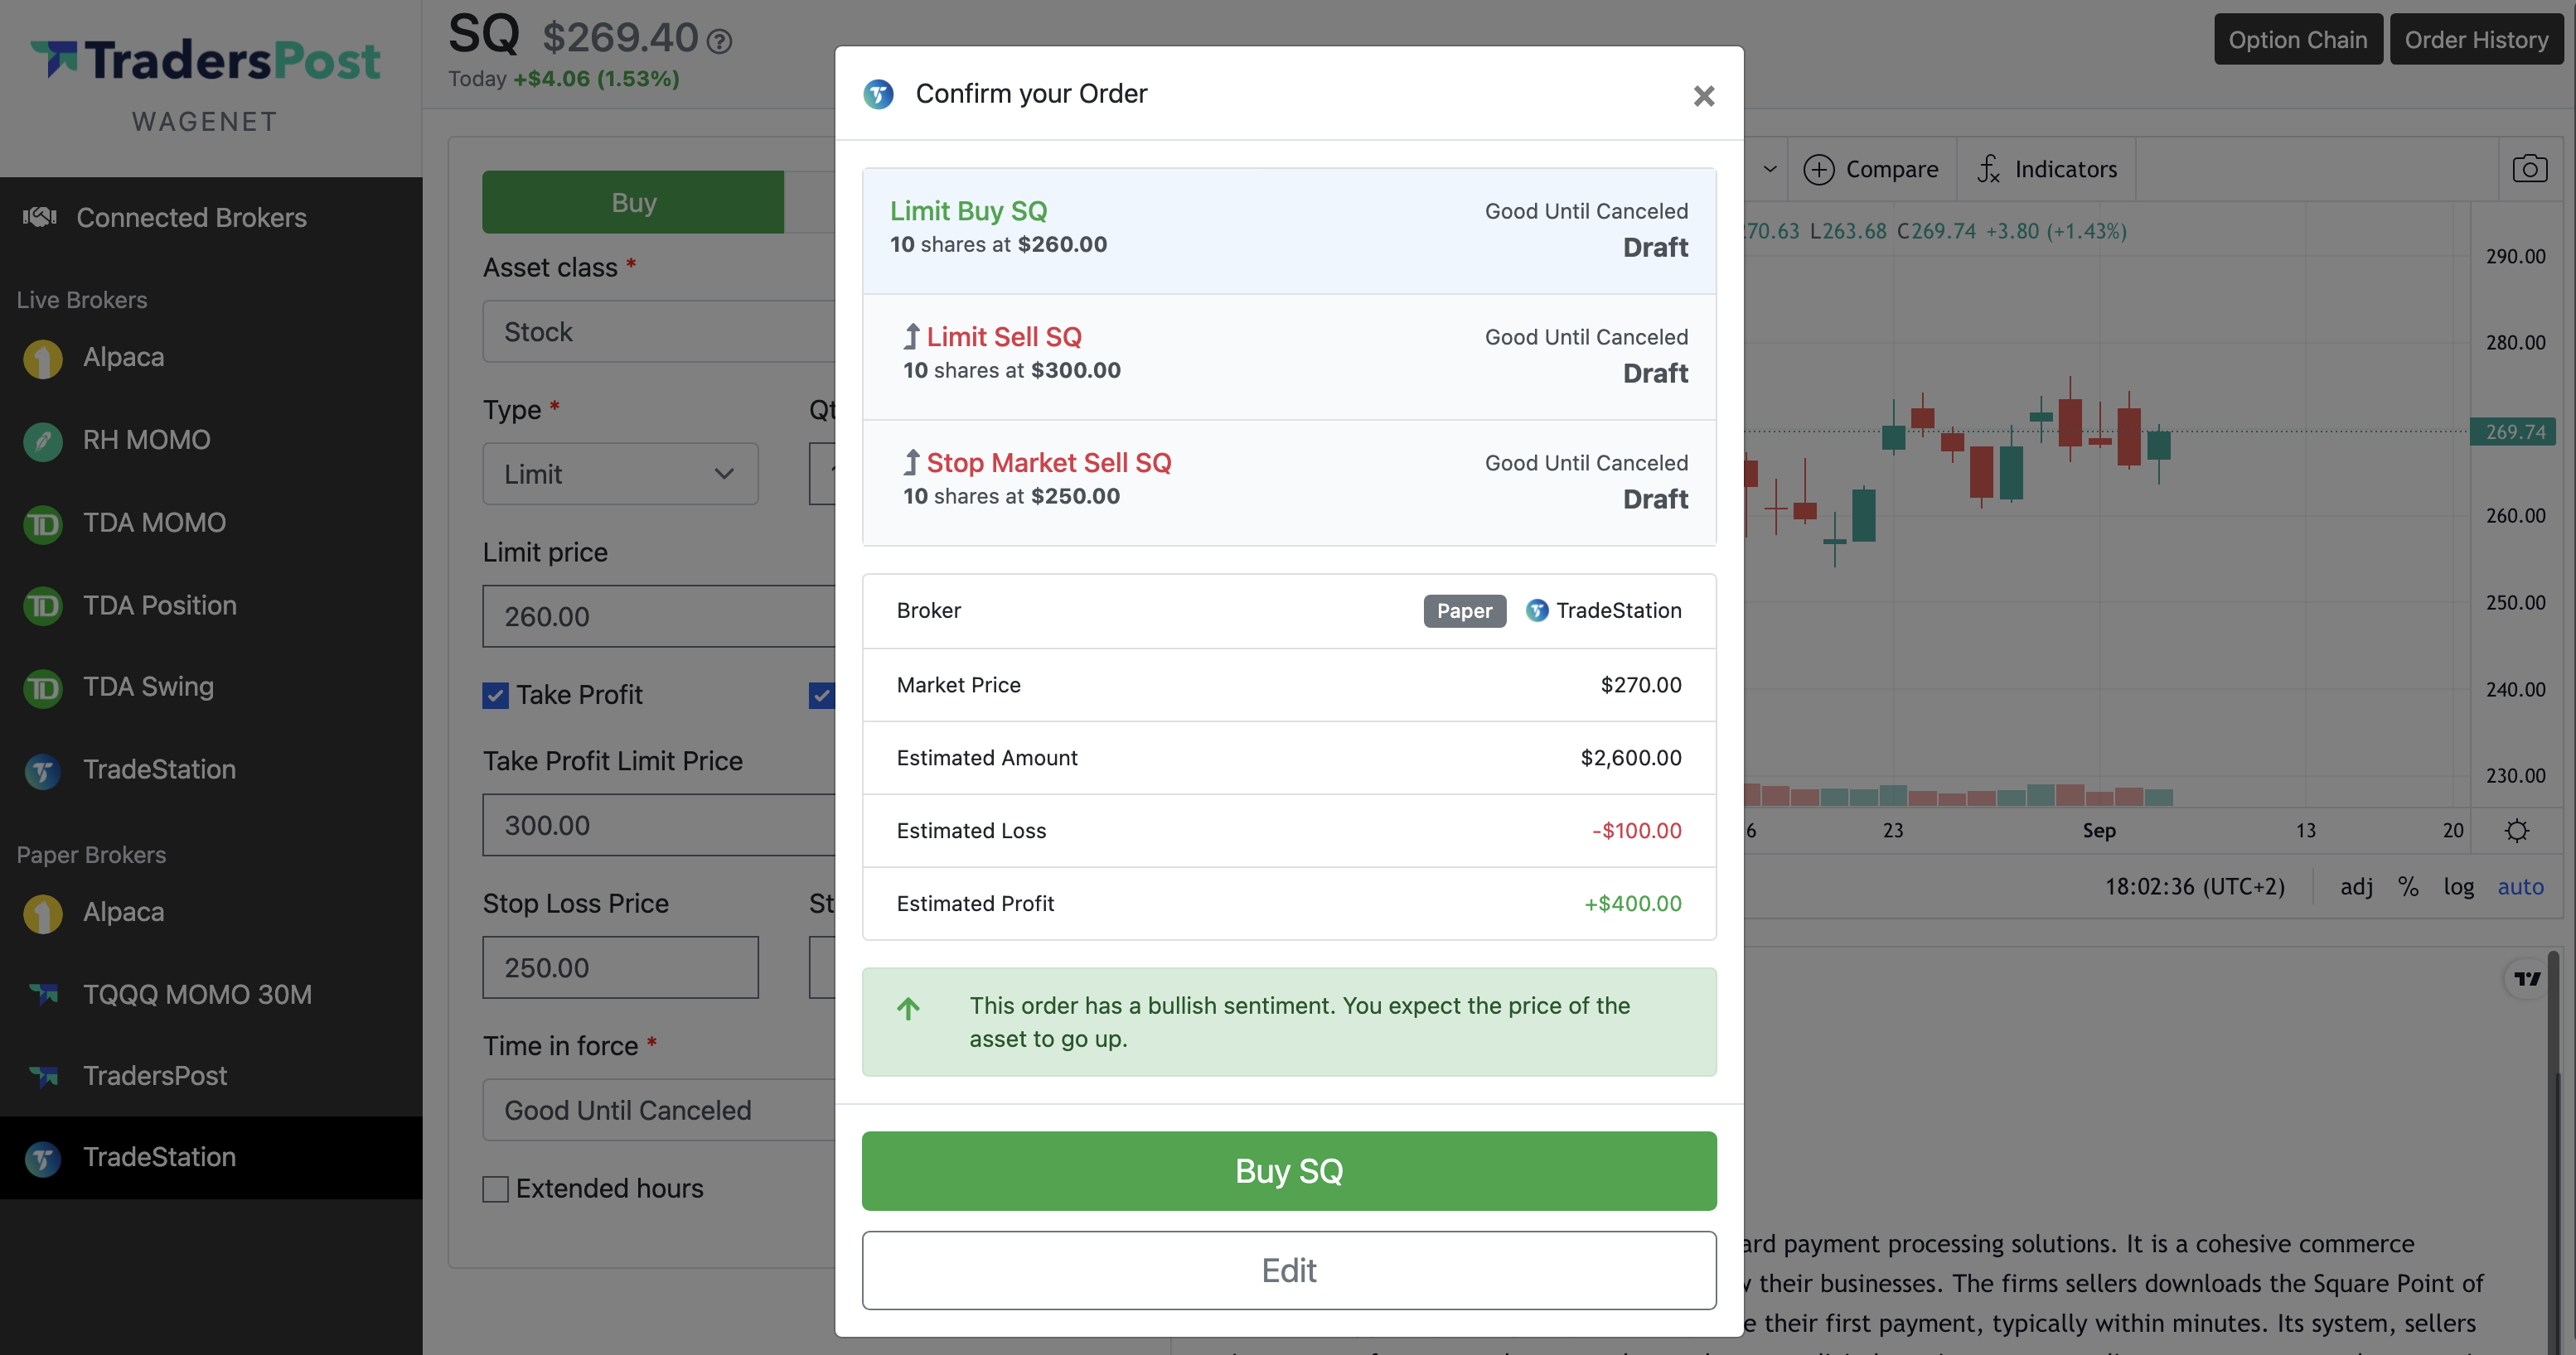
Task: Toggle the Take Profit checkbox
Action: click(x=495, y=696)
